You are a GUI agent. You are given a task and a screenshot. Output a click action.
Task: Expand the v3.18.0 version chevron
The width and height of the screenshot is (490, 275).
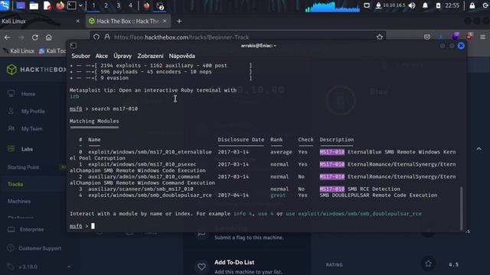pyautogui.click(x=69, y=267)
